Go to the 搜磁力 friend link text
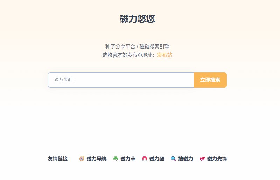The image size is (280, 180). [x=185, y=159]
